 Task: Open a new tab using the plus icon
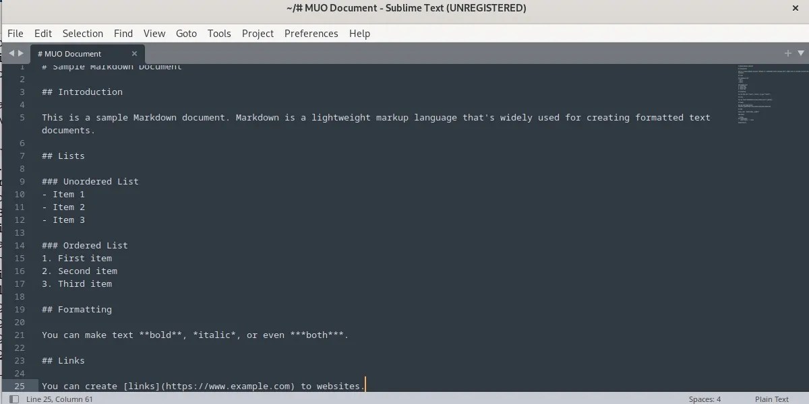tap(787, 52)
